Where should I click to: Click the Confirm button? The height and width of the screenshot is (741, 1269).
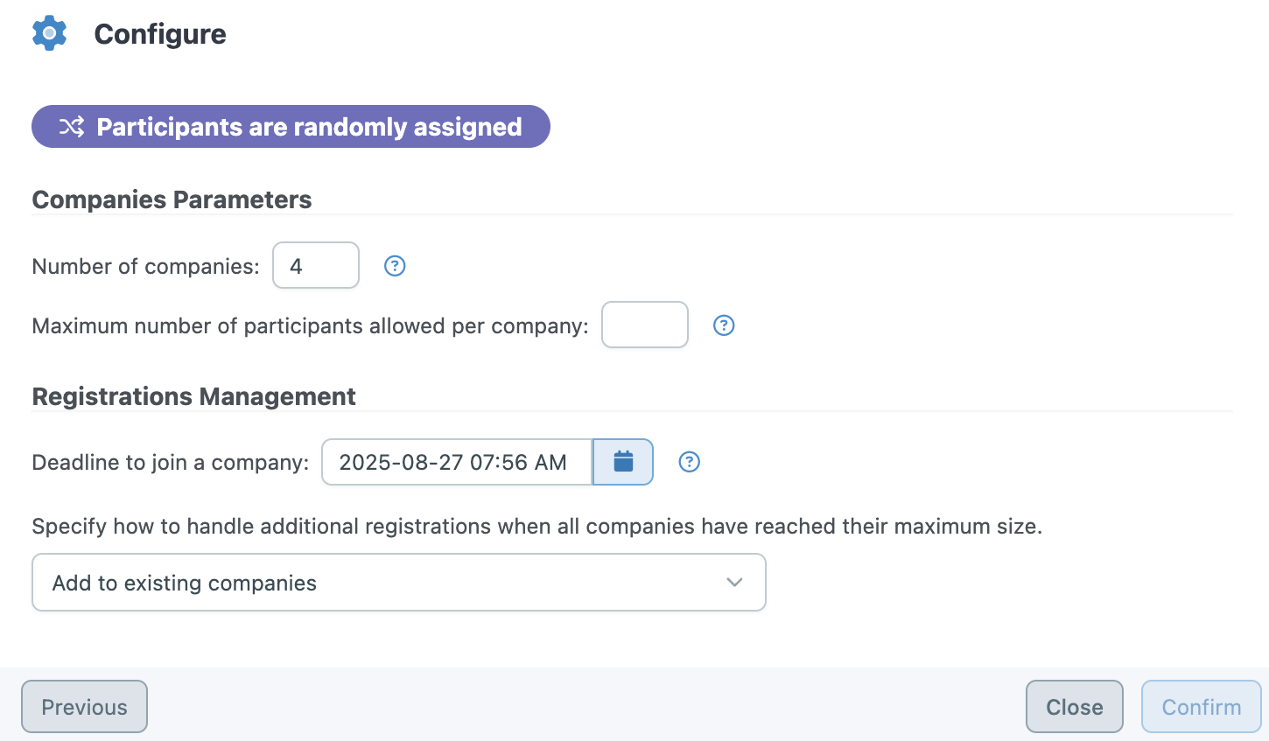click(1202, 707)
